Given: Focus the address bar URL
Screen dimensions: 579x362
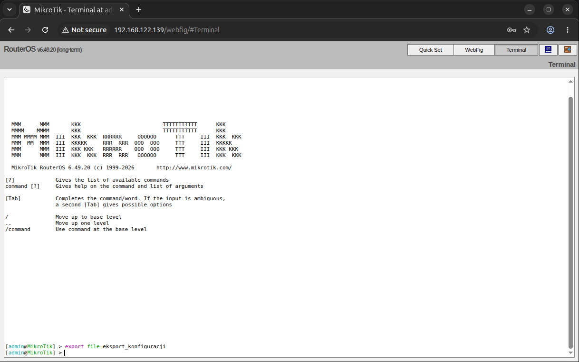Looking at the screenshot, I should [167, 30].
